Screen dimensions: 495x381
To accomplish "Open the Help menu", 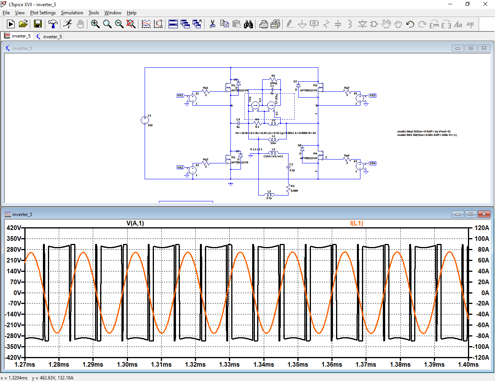I will tap(131, 13).
